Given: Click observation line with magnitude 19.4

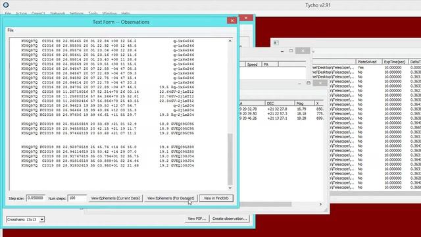Looking at the screenshot, I should (108, 147).
